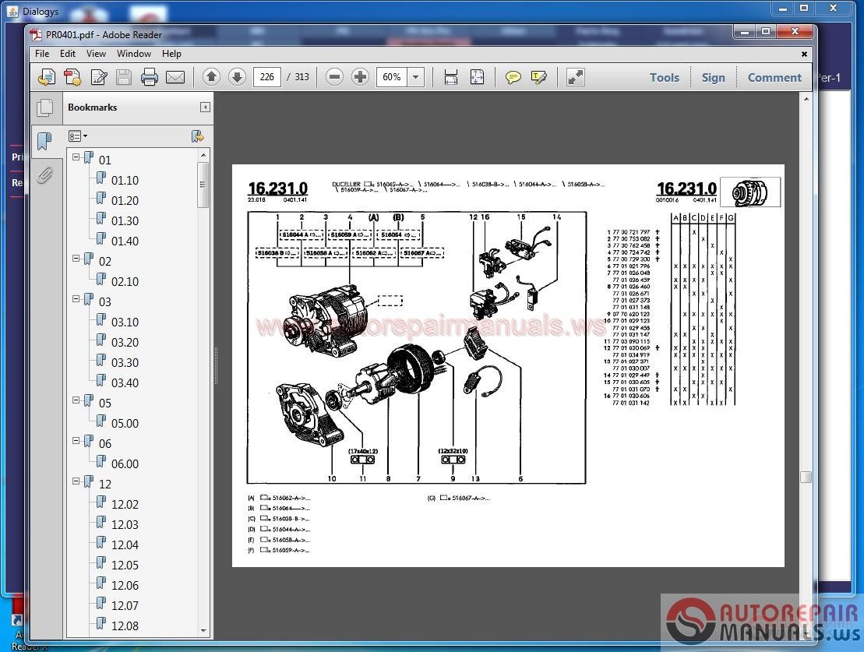864x652 pixels.
Task: Select bookmark 12.02
Action: tap(125, 504)
